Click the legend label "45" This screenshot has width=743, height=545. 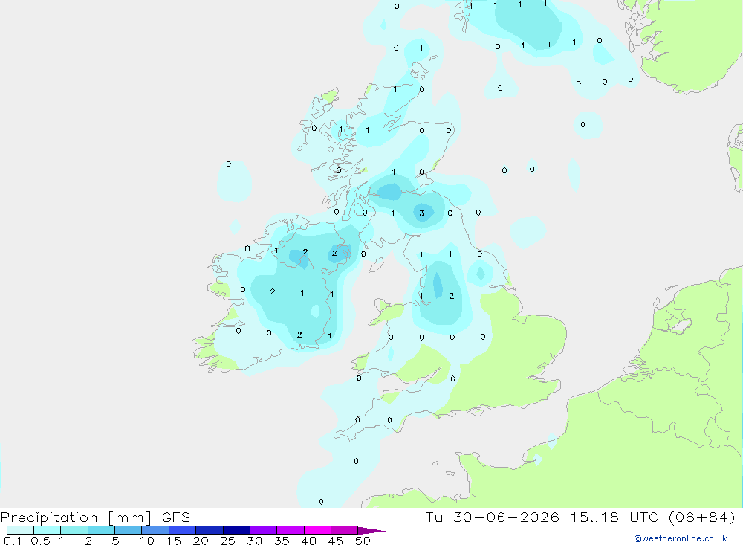(x=336, y=541)
